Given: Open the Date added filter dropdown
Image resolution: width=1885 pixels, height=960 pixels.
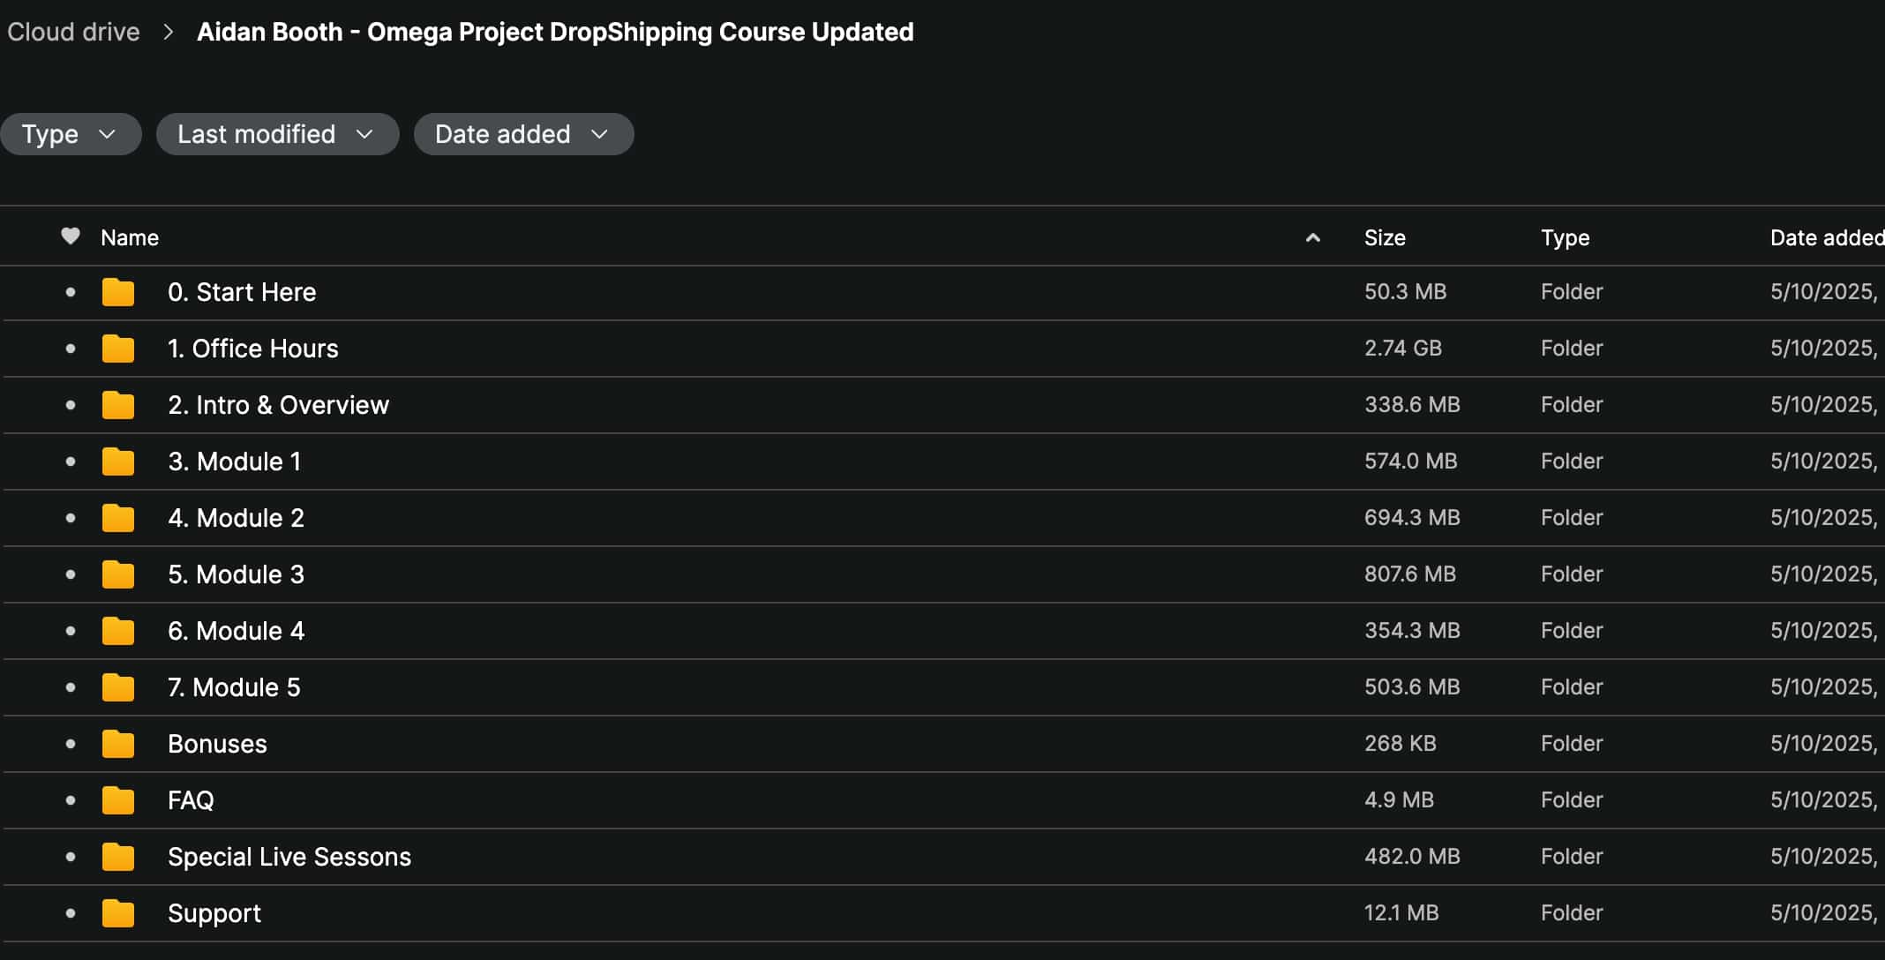Looking at the screenshot, I should [523, 134].
